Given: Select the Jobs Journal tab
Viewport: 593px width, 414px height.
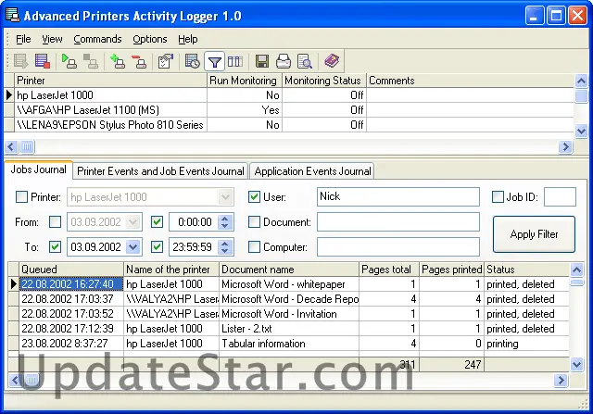Looking at the screenshot, I should 38,169.
